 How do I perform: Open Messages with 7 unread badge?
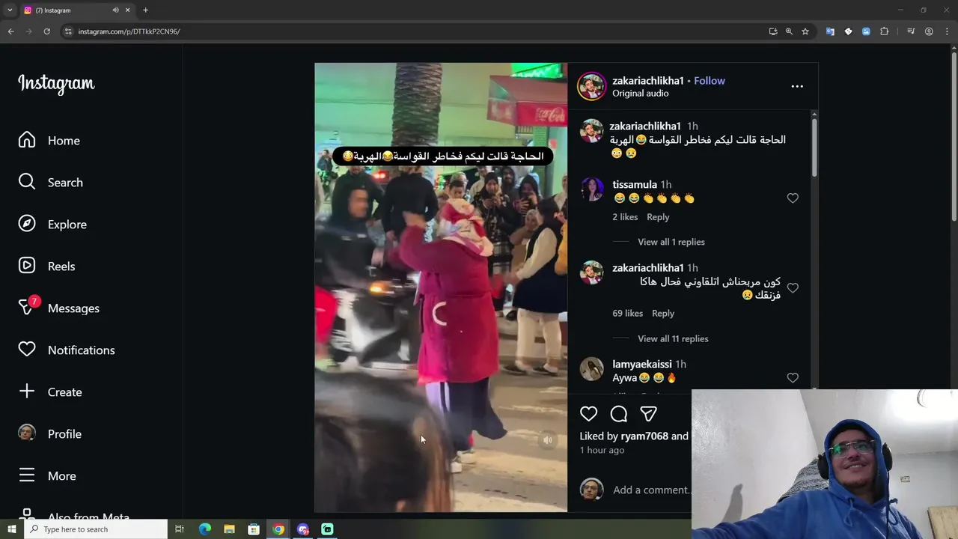point(59,308)
